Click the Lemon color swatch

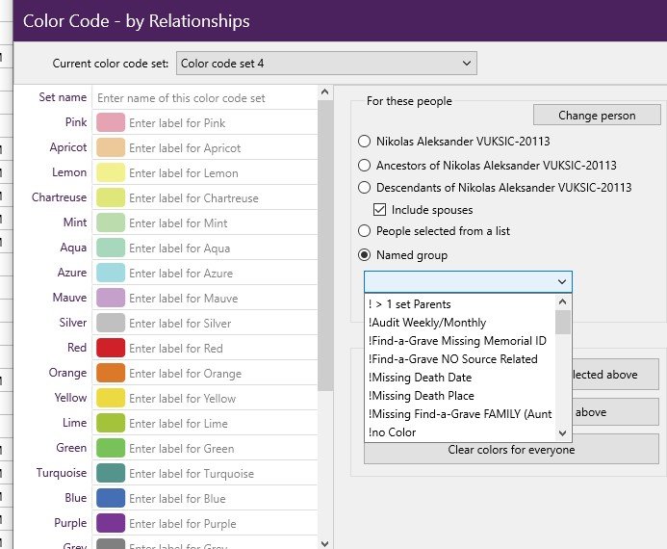111,172
